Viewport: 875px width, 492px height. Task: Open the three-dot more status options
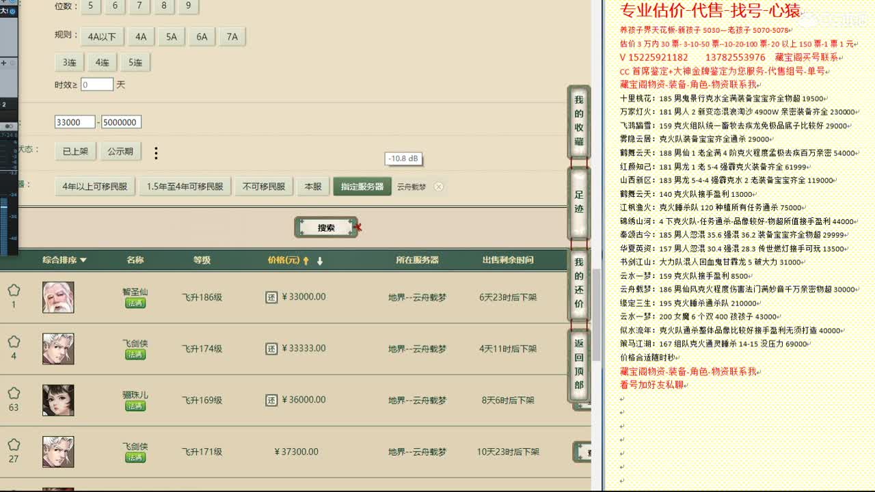156,153
